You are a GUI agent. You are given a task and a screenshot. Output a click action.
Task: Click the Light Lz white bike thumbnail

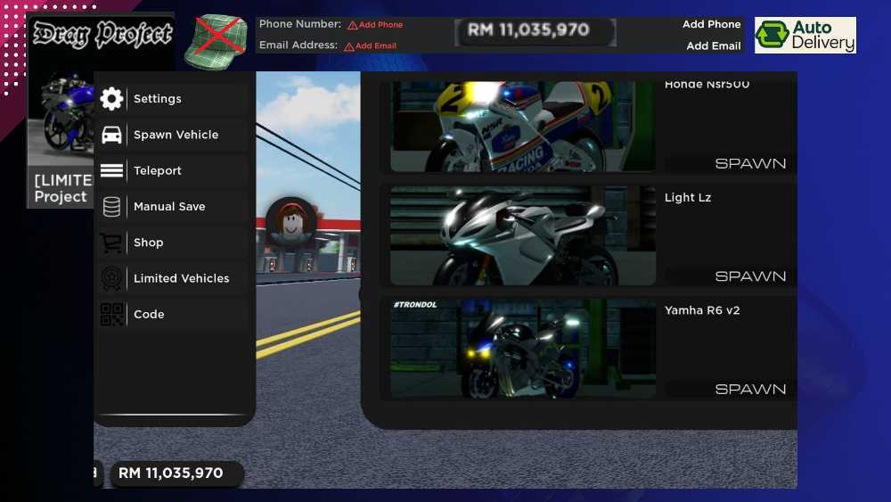(523, 236)
